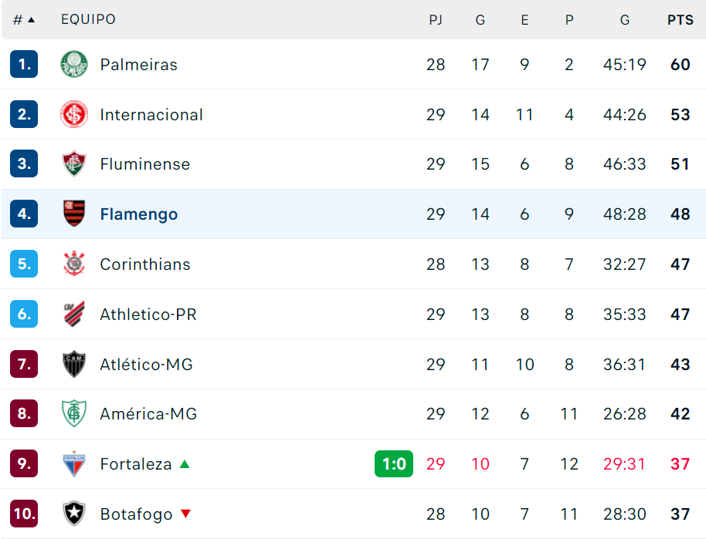The image size is (706, 539).
Task: Click the Fluminense club crest
Action: tap(74, 163)
